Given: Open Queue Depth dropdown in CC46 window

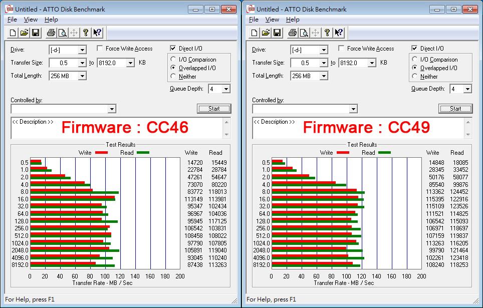Looking at the screenshot, I should 226,89.
